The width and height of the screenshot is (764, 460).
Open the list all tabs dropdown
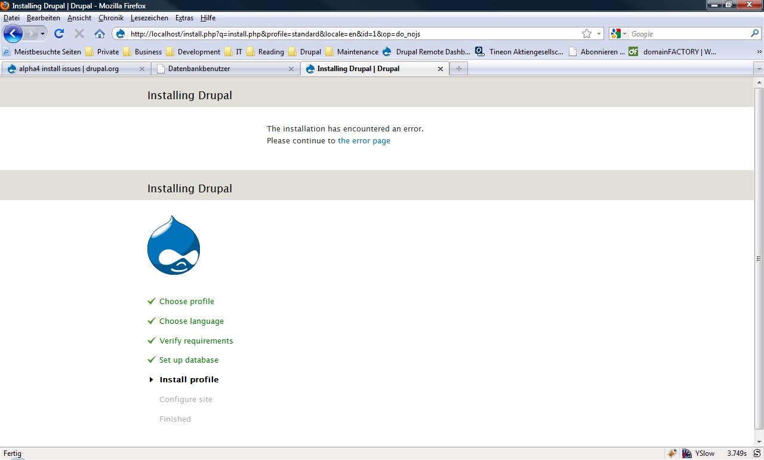click(759, 69)
